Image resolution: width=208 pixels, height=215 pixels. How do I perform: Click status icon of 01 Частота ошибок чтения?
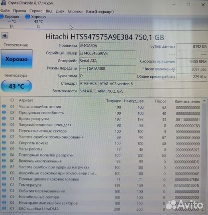pyautogui.click(x=4, y=106)
